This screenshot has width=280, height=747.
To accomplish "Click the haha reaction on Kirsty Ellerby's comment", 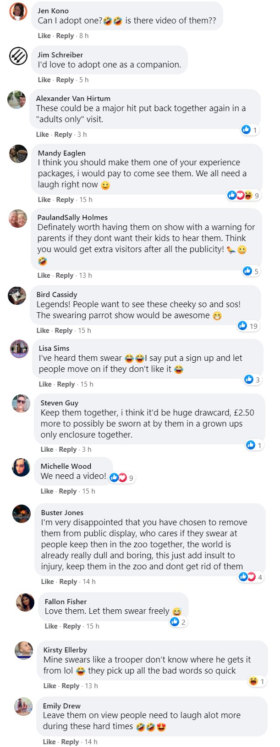I will [x=257, y=681].
